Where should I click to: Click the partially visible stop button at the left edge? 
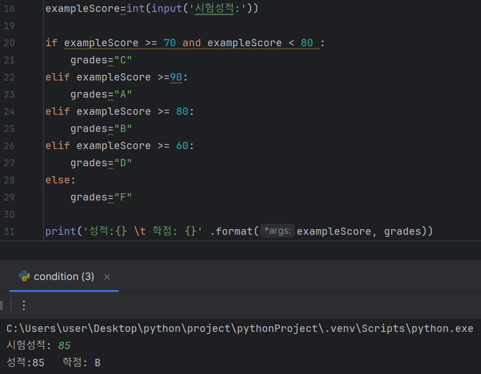pyautogui.click(x=1, y=305)
